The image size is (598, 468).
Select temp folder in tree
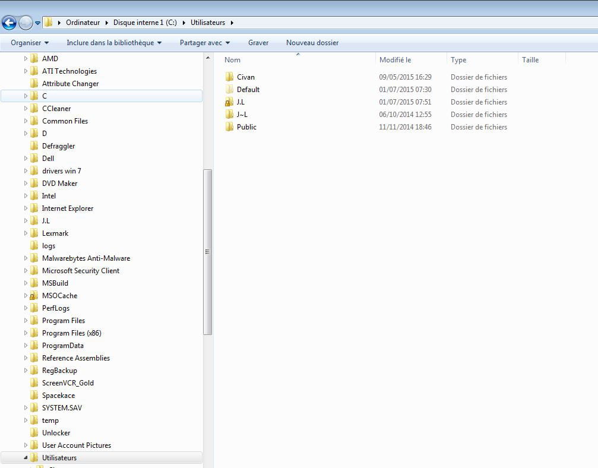click(50, 420)
